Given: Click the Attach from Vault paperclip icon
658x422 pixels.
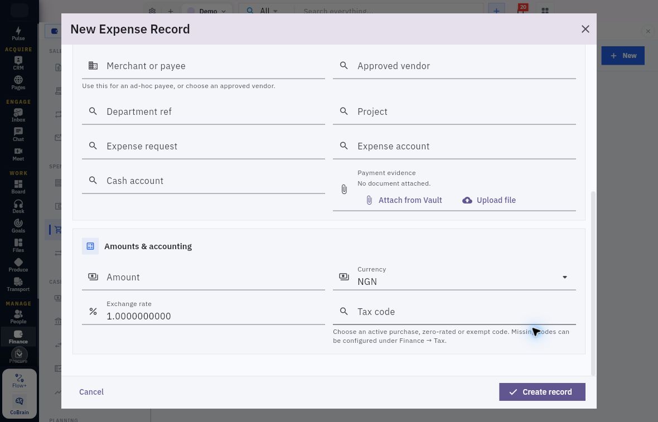Looking at the screenshot, I should (x=369, y=200).
